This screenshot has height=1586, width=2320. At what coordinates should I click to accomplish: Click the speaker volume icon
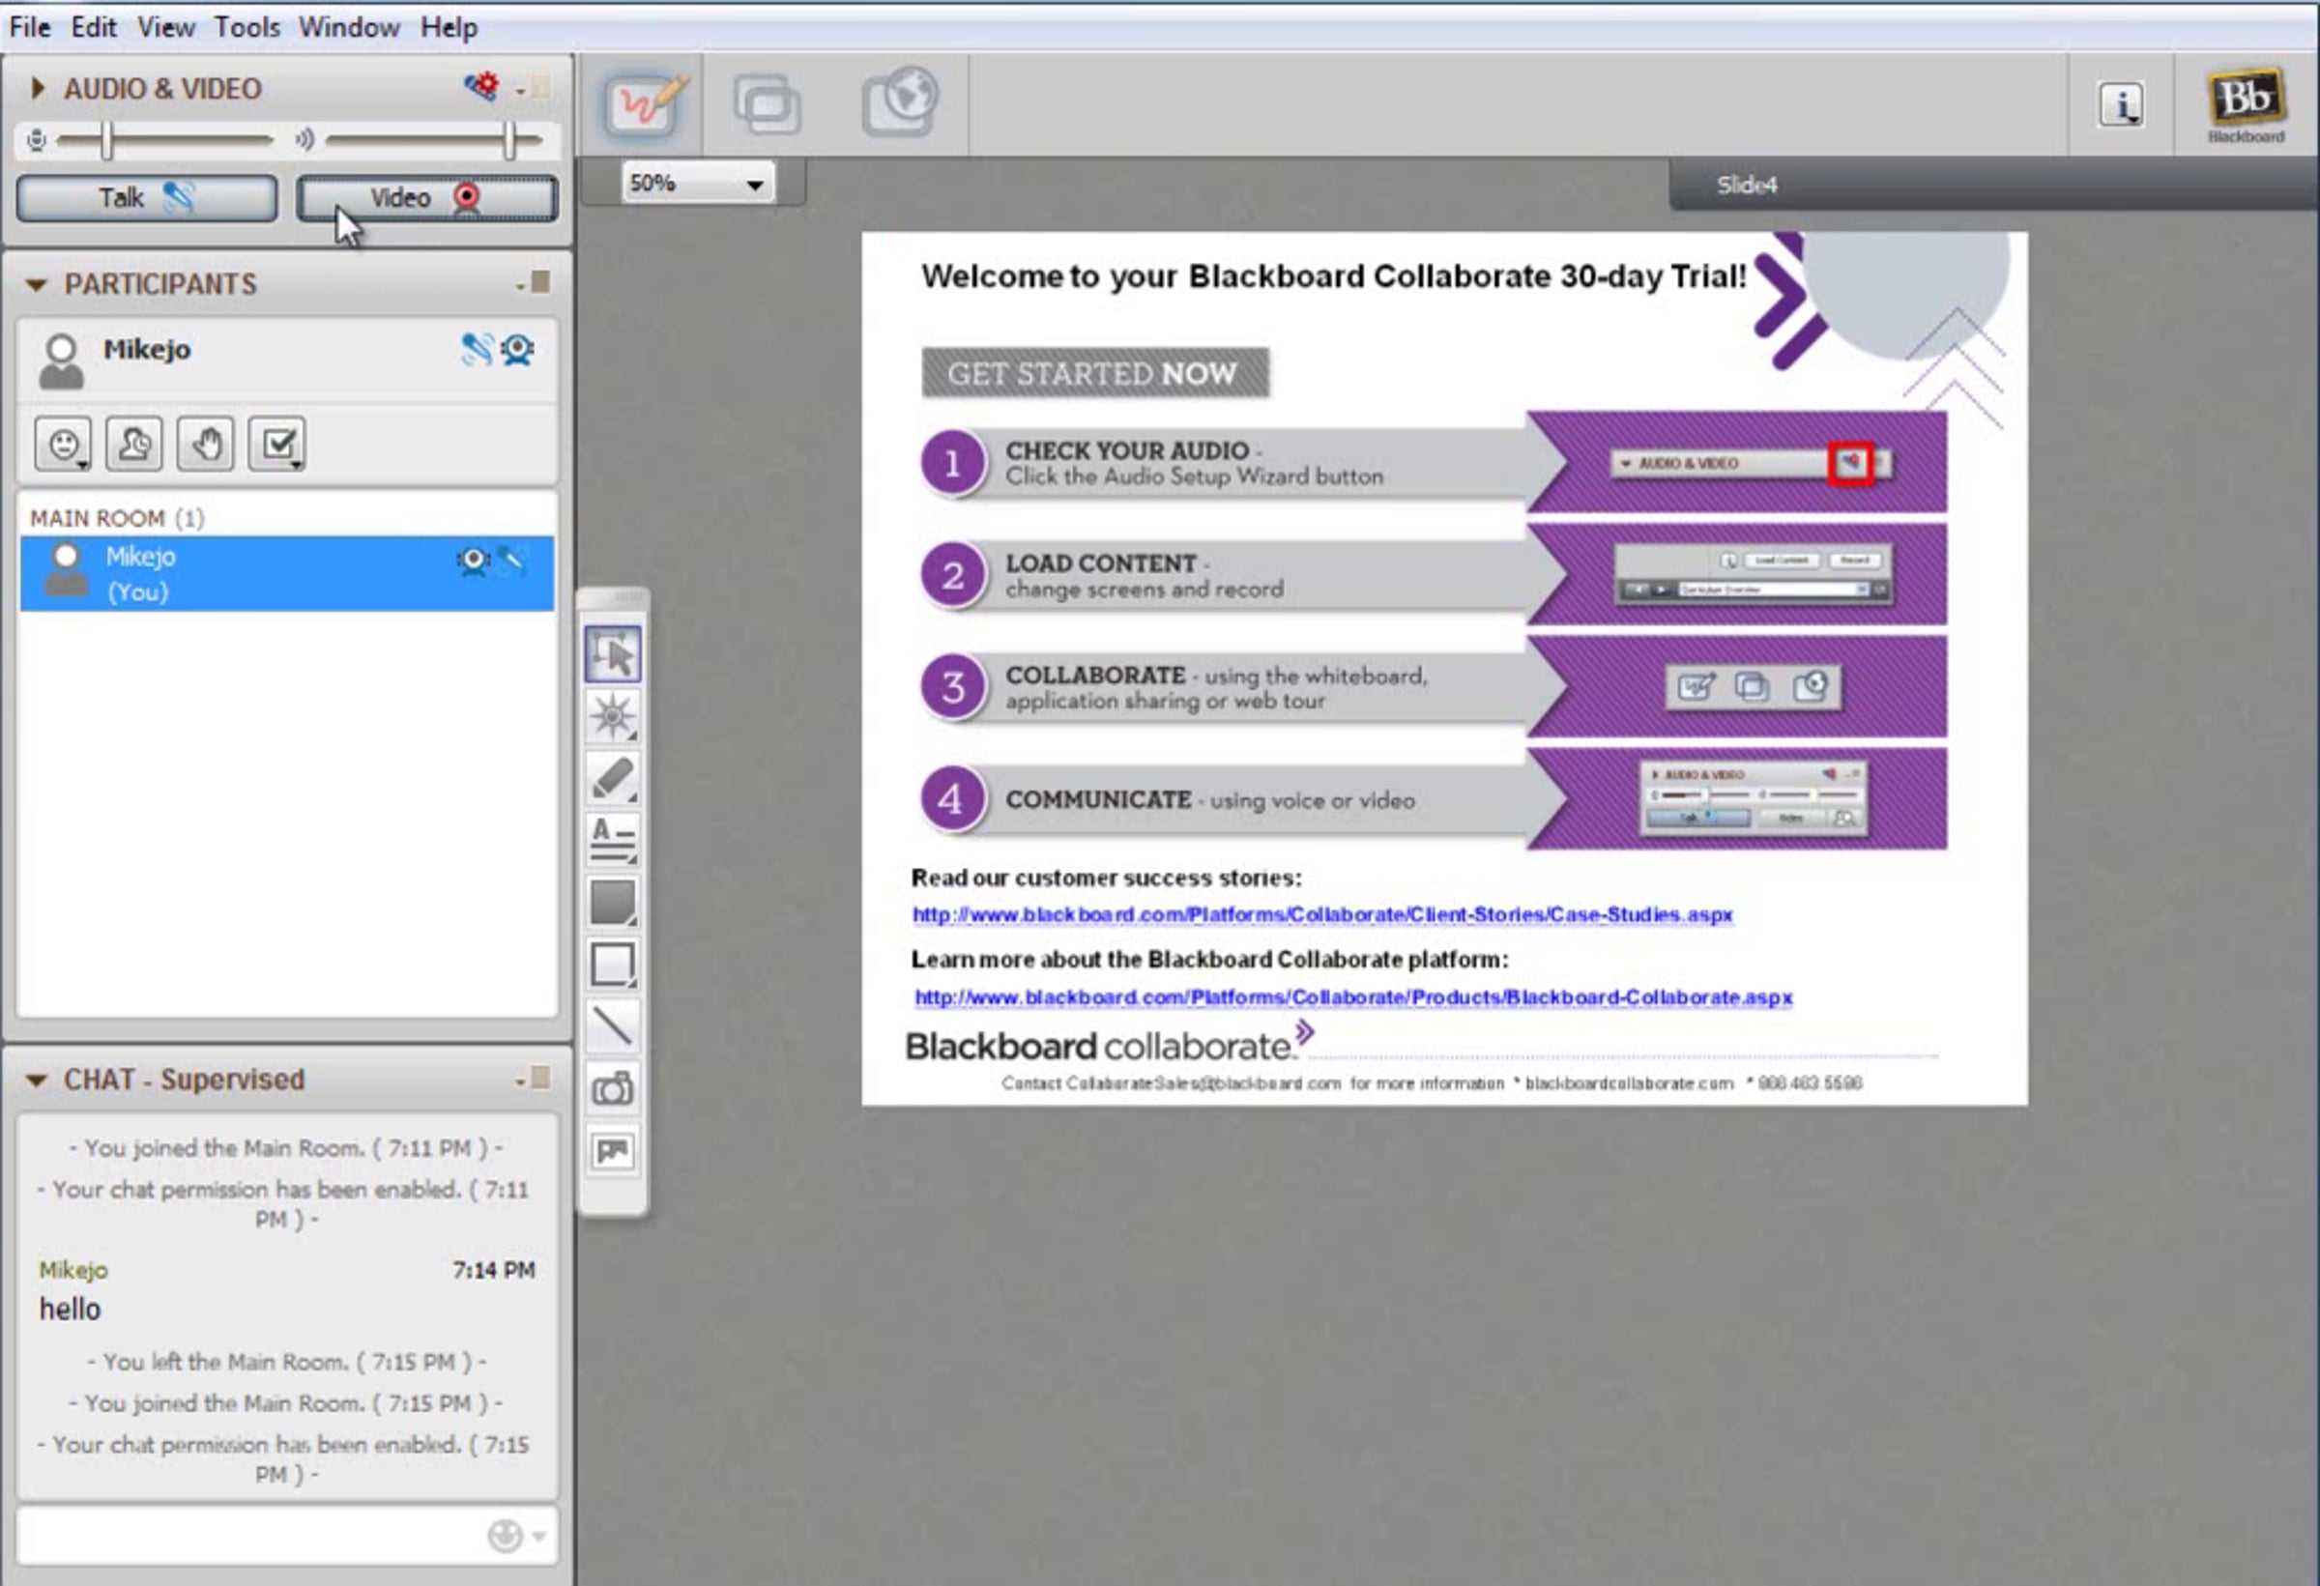304,140
